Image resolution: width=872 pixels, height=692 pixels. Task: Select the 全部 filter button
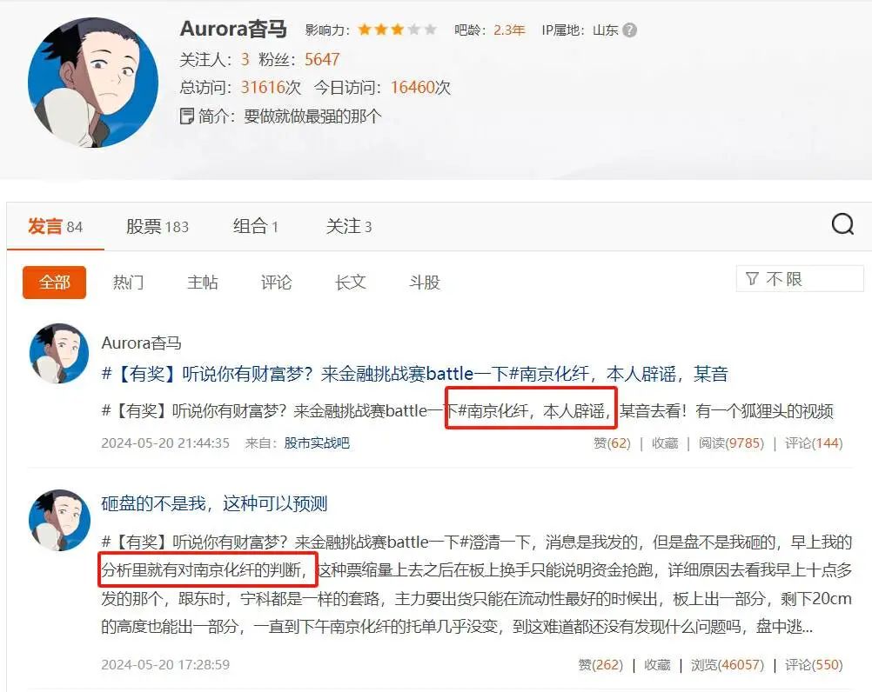click(x=55, y=283)
